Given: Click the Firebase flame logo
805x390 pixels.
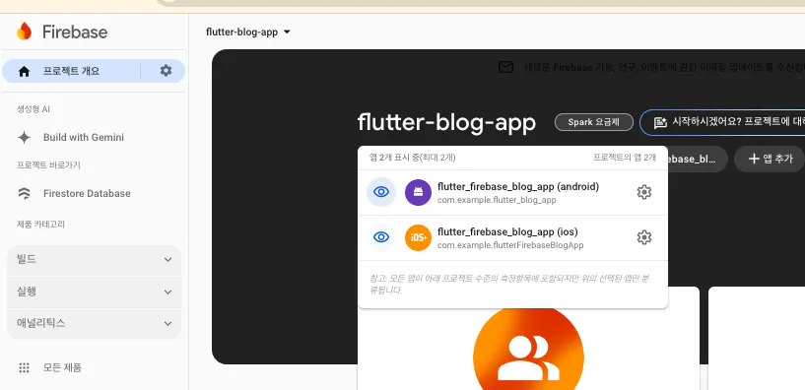Looking at the screenshot, I should tap(24, 32).
